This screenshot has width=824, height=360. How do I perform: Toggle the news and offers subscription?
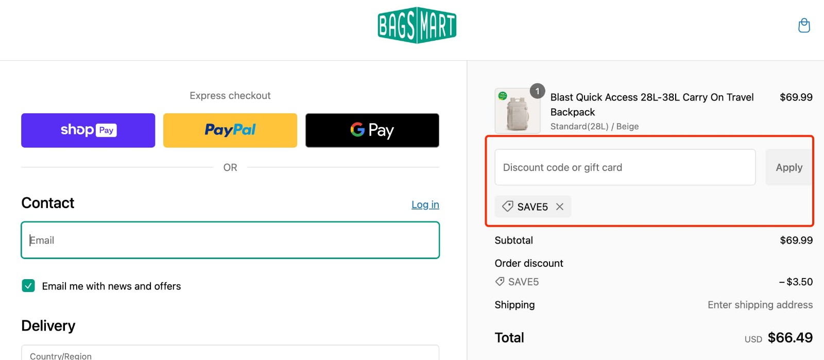pos(28,286)
